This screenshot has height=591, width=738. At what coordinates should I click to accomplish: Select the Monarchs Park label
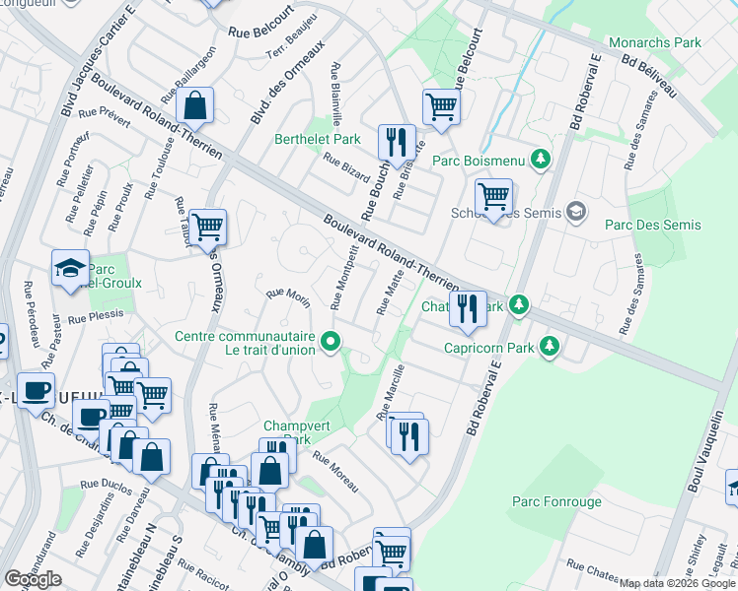655,42
